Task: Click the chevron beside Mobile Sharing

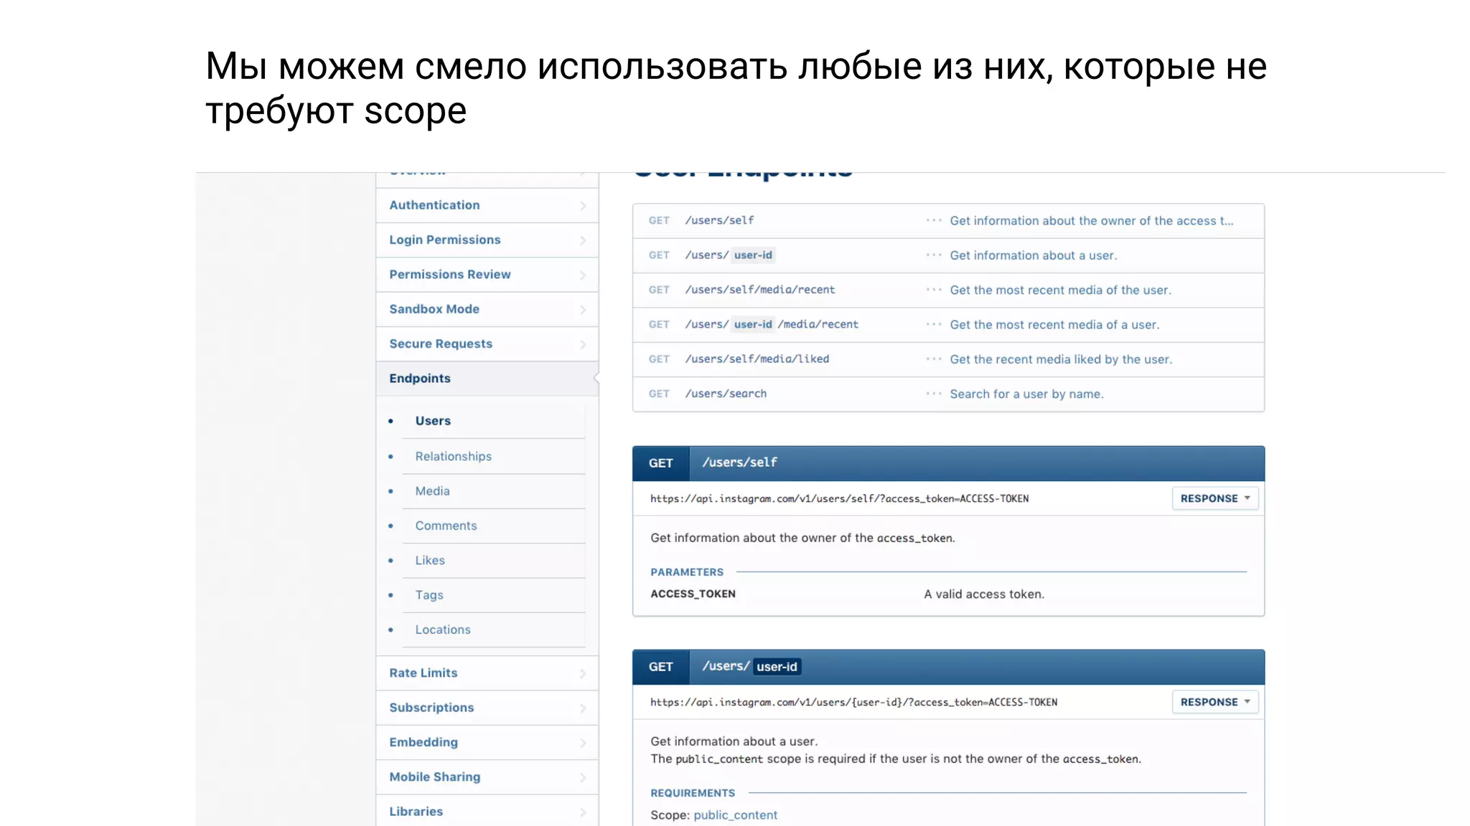Action: tap(583, 777)
